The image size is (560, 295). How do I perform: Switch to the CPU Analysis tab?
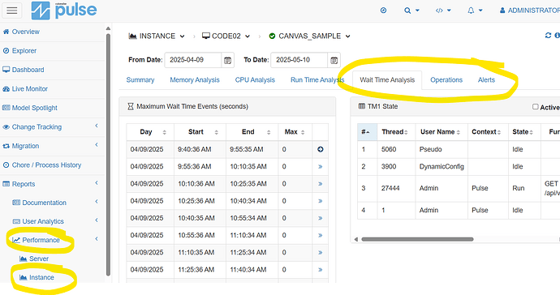point(255,80)
